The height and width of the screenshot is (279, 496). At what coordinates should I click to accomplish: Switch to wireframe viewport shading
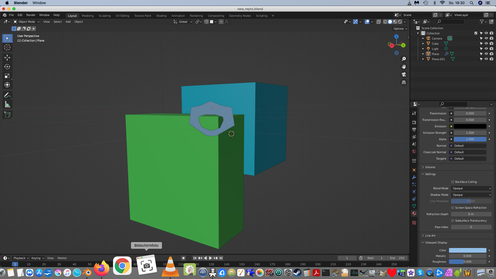tap(385, 22)
